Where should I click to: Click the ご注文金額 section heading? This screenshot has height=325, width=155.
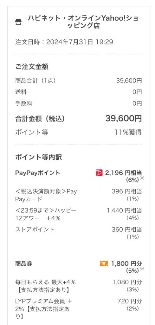click(x=32, y=67)
